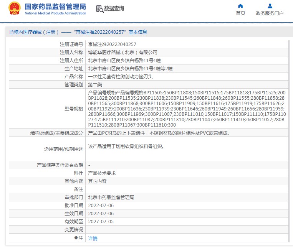Click the document icon before 境内医疗器械
This screenshot has width=293, height=247.
[x=11, y=32]
